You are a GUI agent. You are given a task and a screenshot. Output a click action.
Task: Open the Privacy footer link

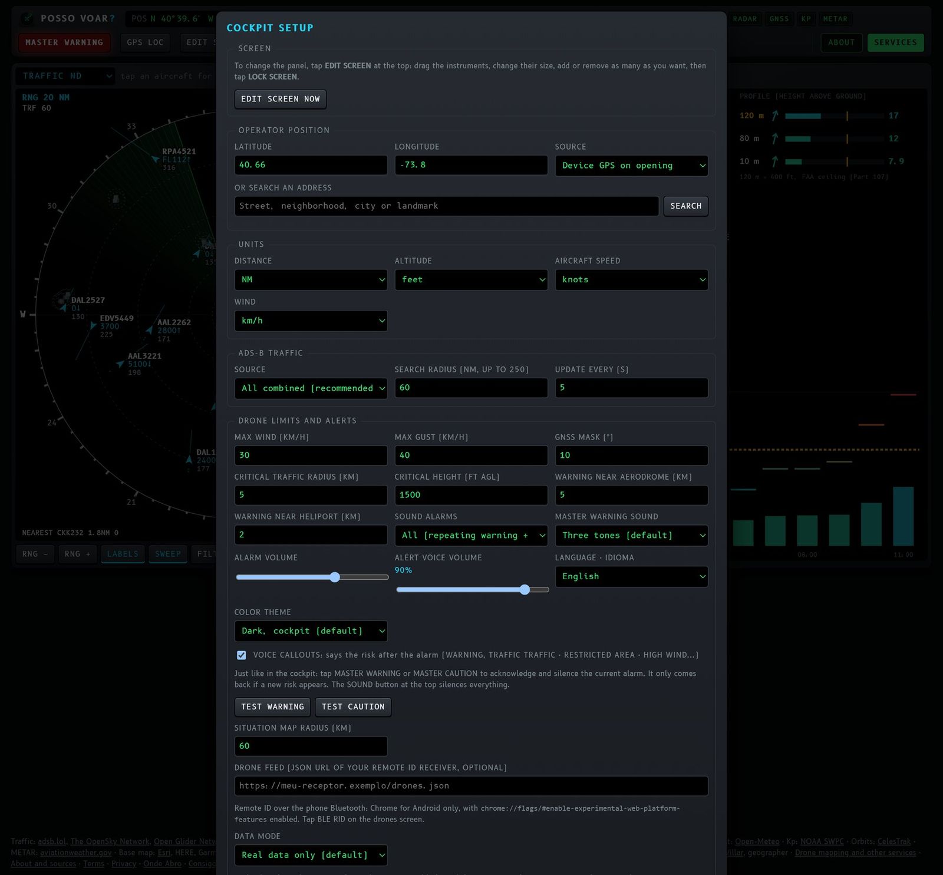pyautogui.click(x=124, y=864)
